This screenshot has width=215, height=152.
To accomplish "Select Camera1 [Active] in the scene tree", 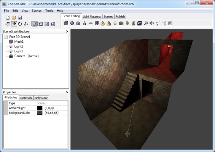I will (x=27, y=56).
